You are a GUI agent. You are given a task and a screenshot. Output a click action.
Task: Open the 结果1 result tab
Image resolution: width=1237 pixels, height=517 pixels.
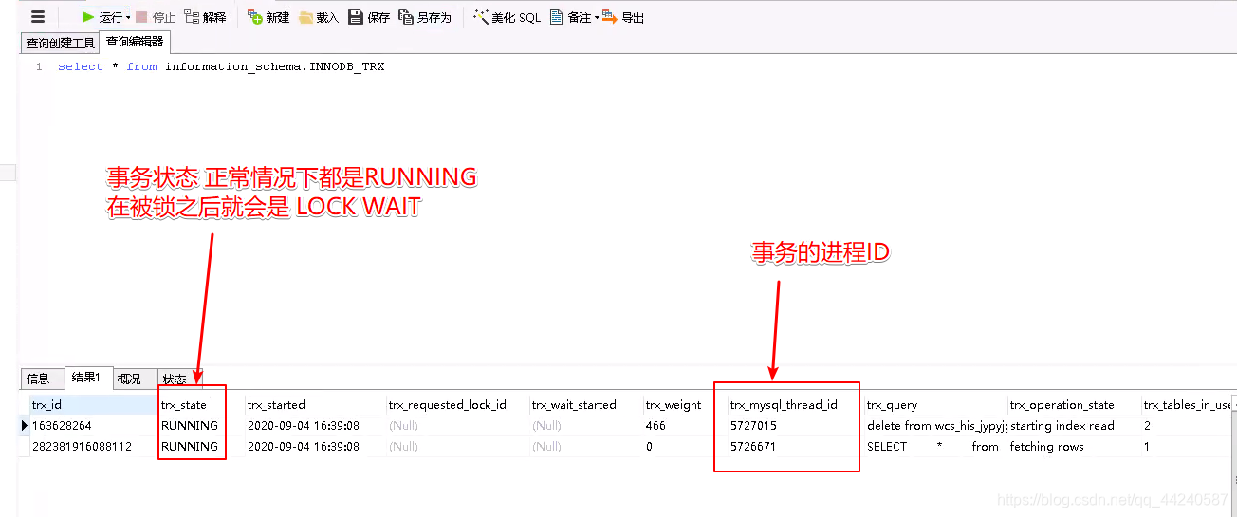(86, 378)
